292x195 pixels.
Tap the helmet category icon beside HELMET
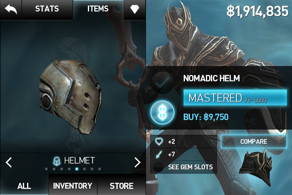coord(57,161)
